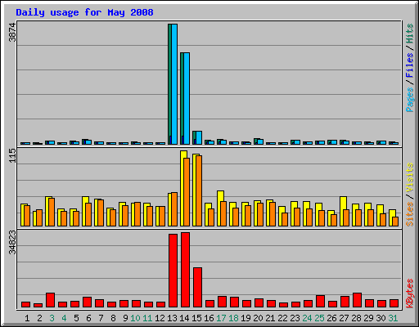Click day label 6 on the x-axis
The image size is (419, 327).
88,318
